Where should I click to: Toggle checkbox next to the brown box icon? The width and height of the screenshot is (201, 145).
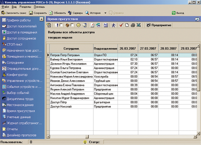point(72,25)
